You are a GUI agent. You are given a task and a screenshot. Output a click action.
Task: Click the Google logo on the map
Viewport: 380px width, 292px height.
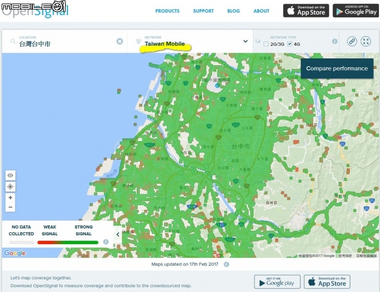pos(15,253)
